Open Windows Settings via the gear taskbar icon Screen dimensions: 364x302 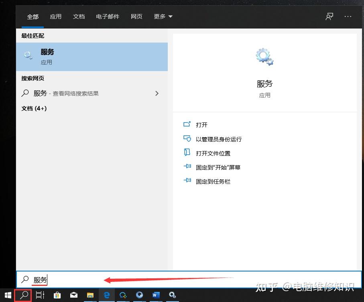(173, 295)
